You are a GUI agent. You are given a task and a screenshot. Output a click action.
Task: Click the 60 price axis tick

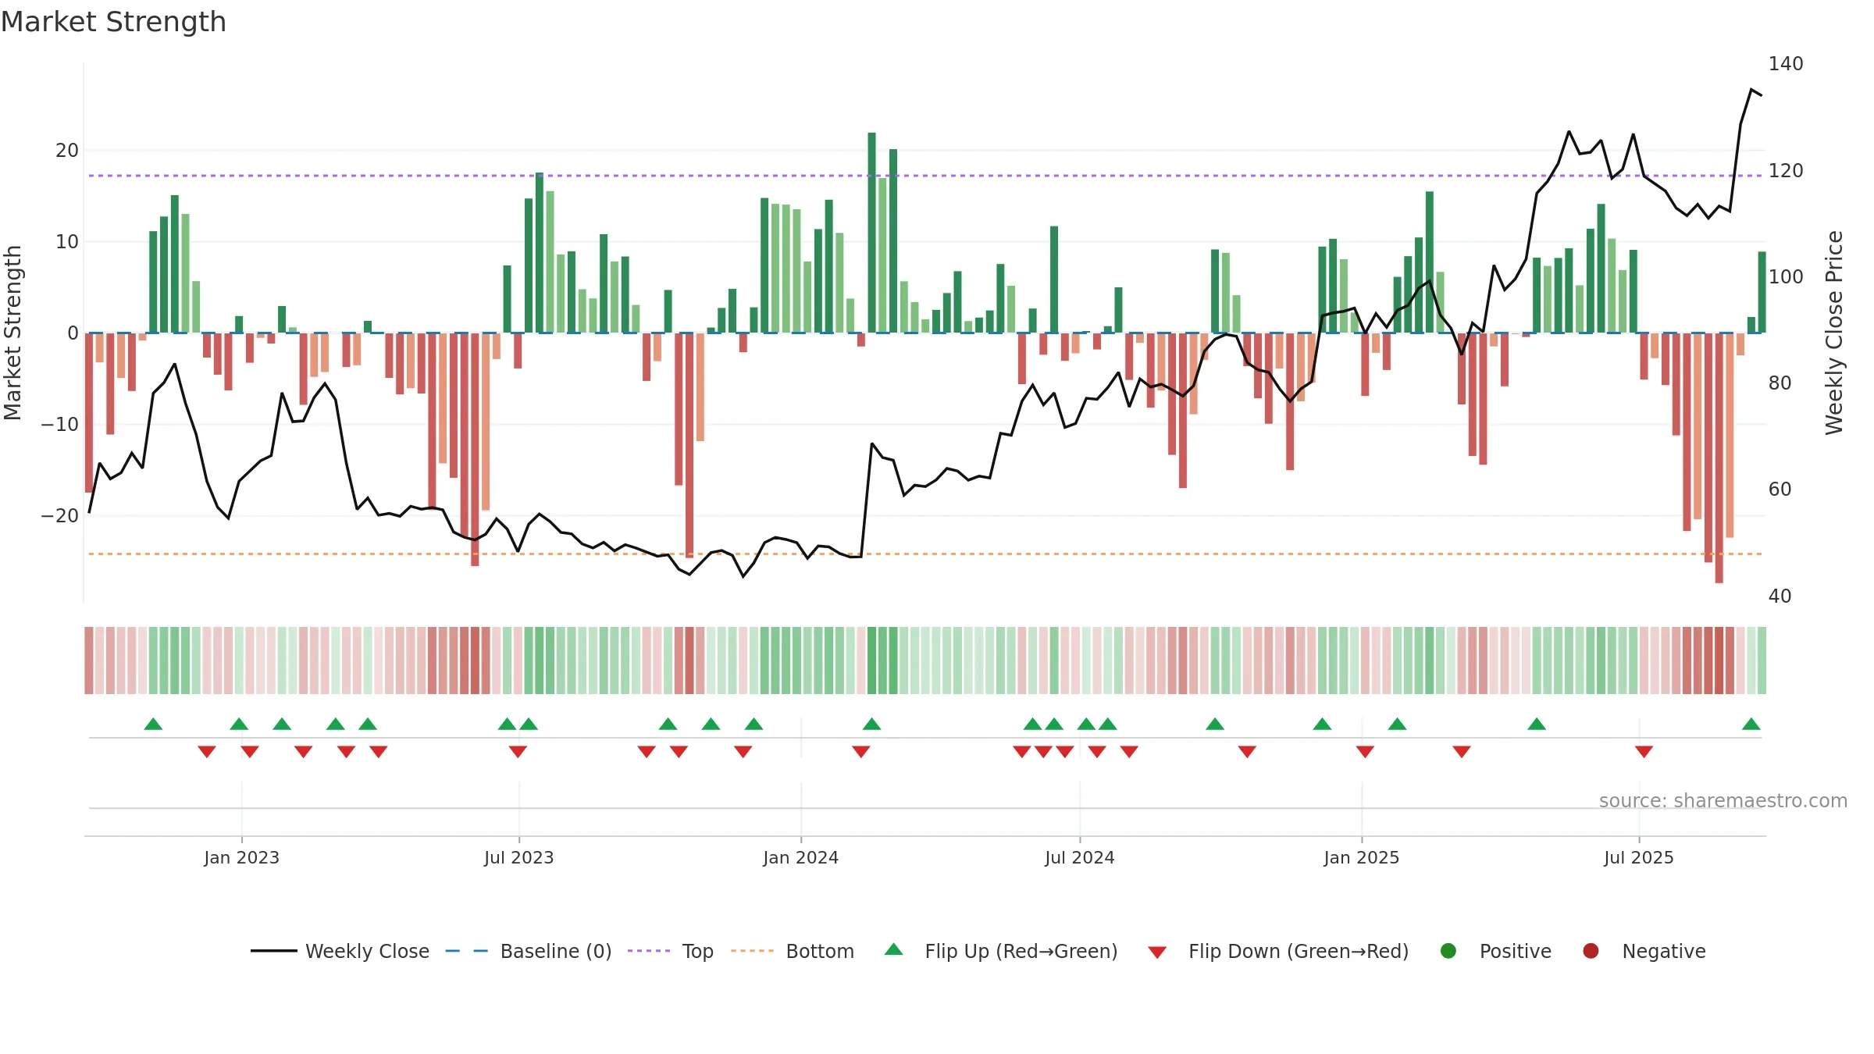click(x=1780, y=490)
